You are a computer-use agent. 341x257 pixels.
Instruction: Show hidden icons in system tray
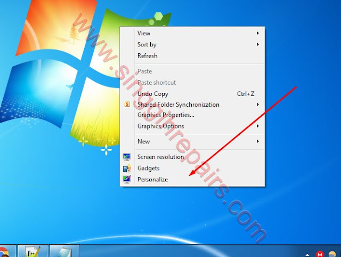click(307, 254)
